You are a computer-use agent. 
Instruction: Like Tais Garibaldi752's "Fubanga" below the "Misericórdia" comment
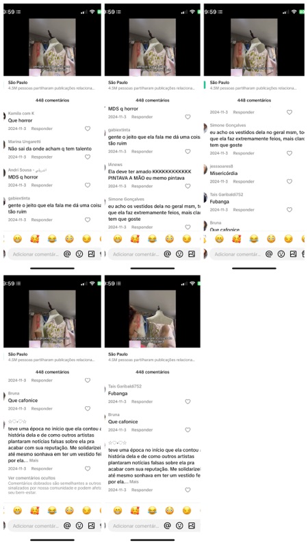[x=290, y=210]
